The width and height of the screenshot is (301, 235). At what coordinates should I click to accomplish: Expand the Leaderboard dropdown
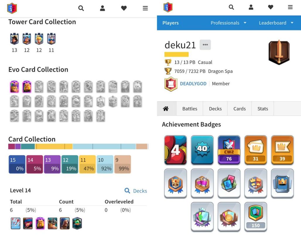tap(276, 23)
